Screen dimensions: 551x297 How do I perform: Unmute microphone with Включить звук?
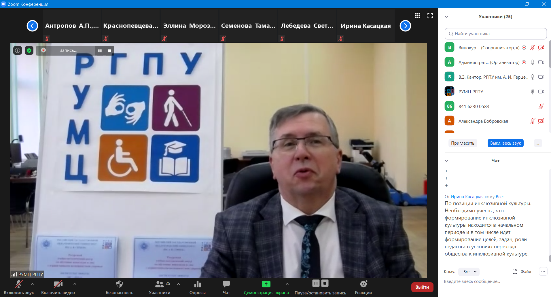tap(19, 287)
